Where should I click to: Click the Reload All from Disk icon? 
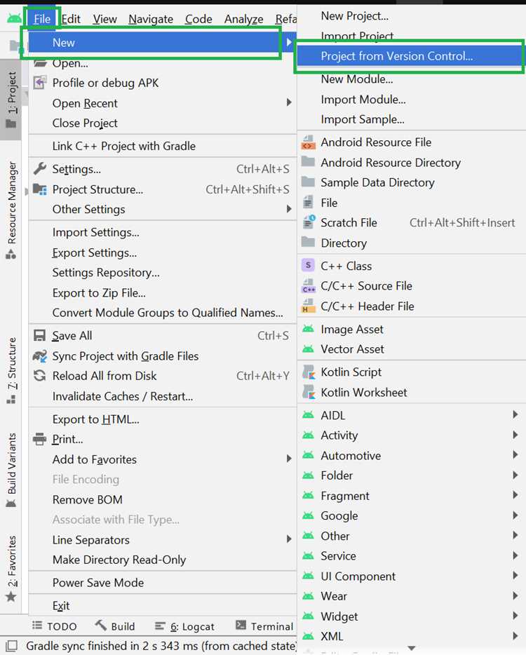coord(40,376)
